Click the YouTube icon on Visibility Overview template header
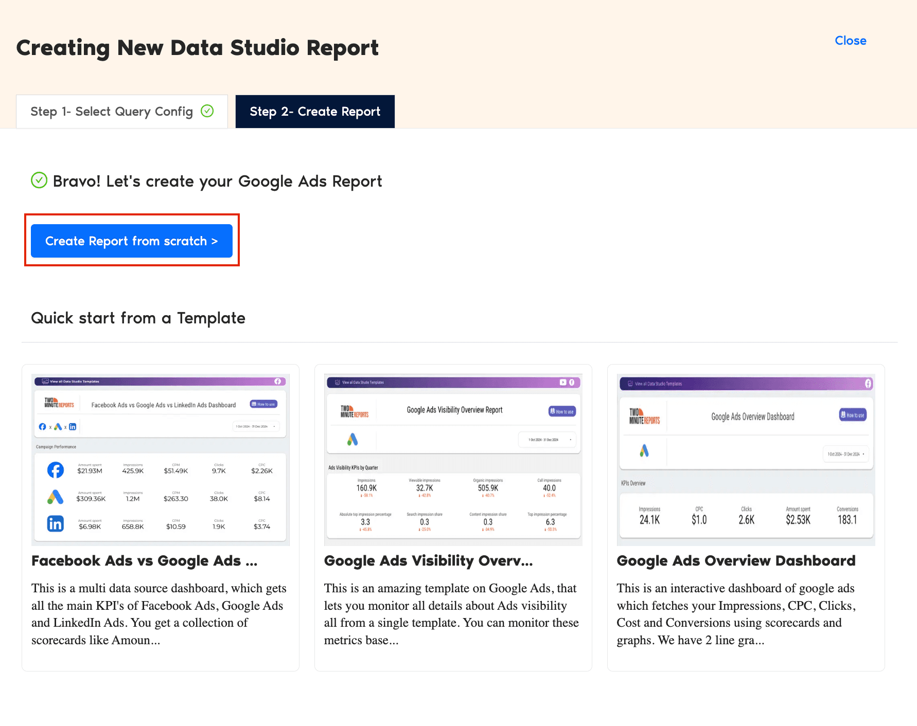917x726 pixels. point(563,383)
